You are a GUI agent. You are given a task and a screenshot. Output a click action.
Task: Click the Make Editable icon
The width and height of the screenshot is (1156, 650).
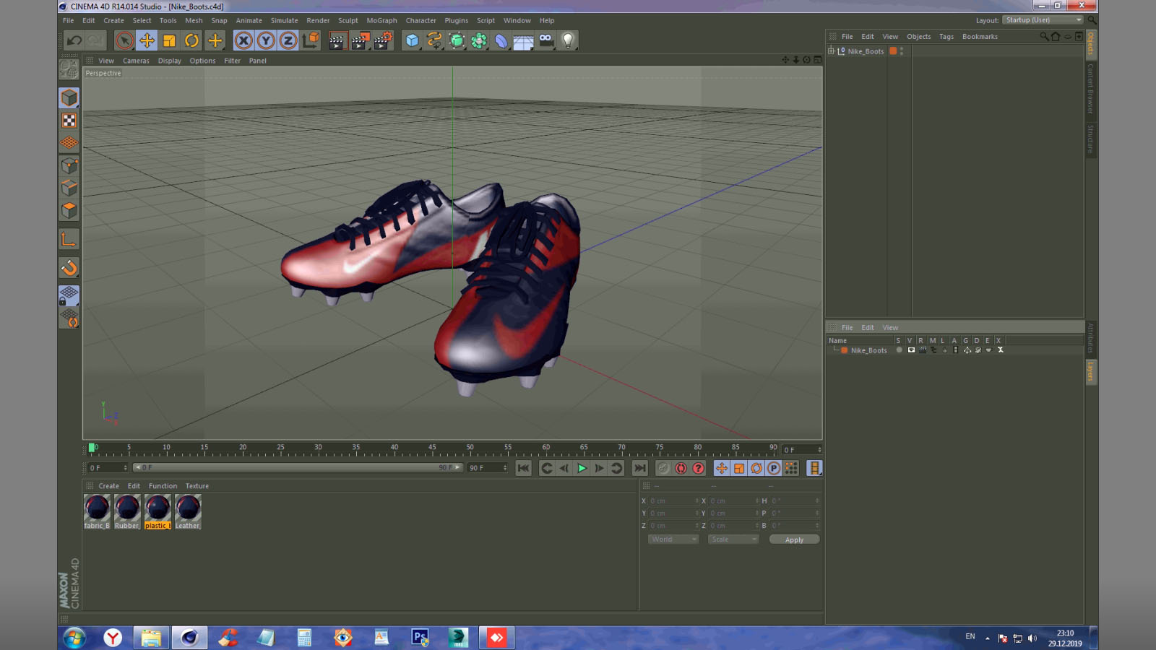pyautogui.click(x=69, y=69)
